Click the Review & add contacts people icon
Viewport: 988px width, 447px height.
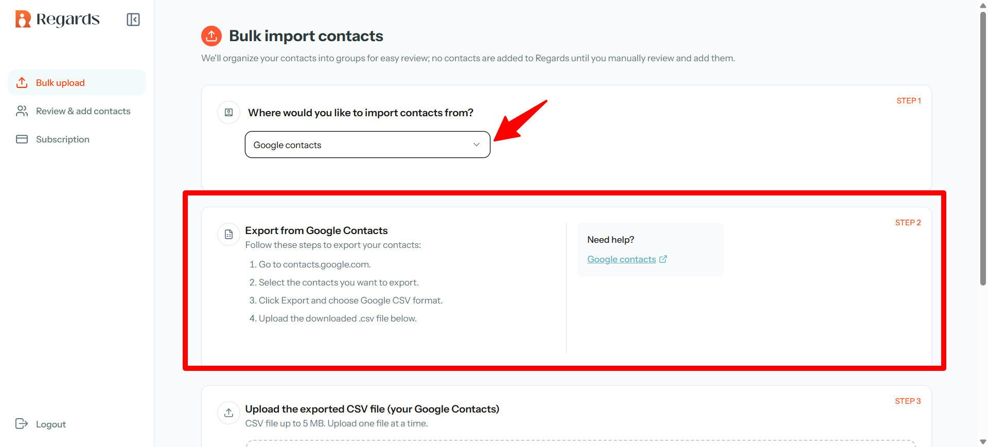[22, 111]
